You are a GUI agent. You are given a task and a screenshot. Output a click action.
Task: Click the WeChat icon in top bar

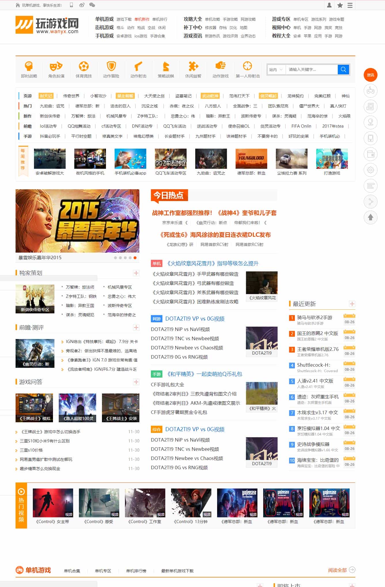tap(92, 5)
